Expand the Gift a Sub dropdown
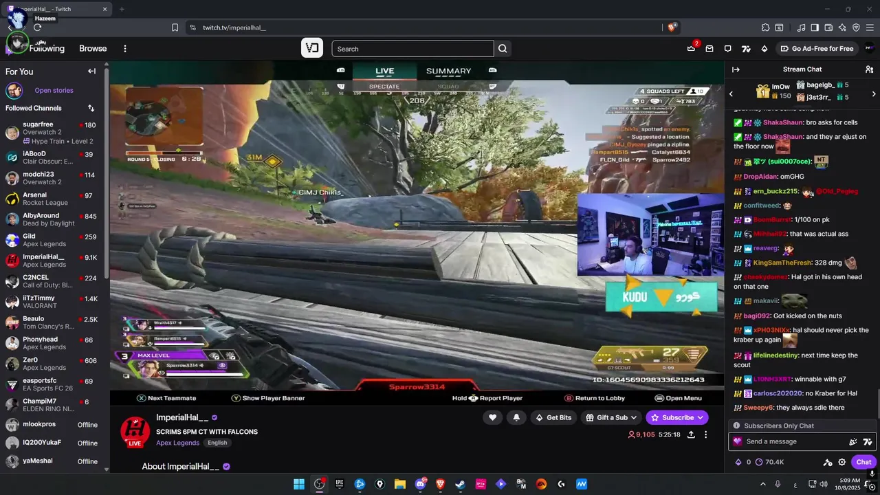 coord(633,417)
